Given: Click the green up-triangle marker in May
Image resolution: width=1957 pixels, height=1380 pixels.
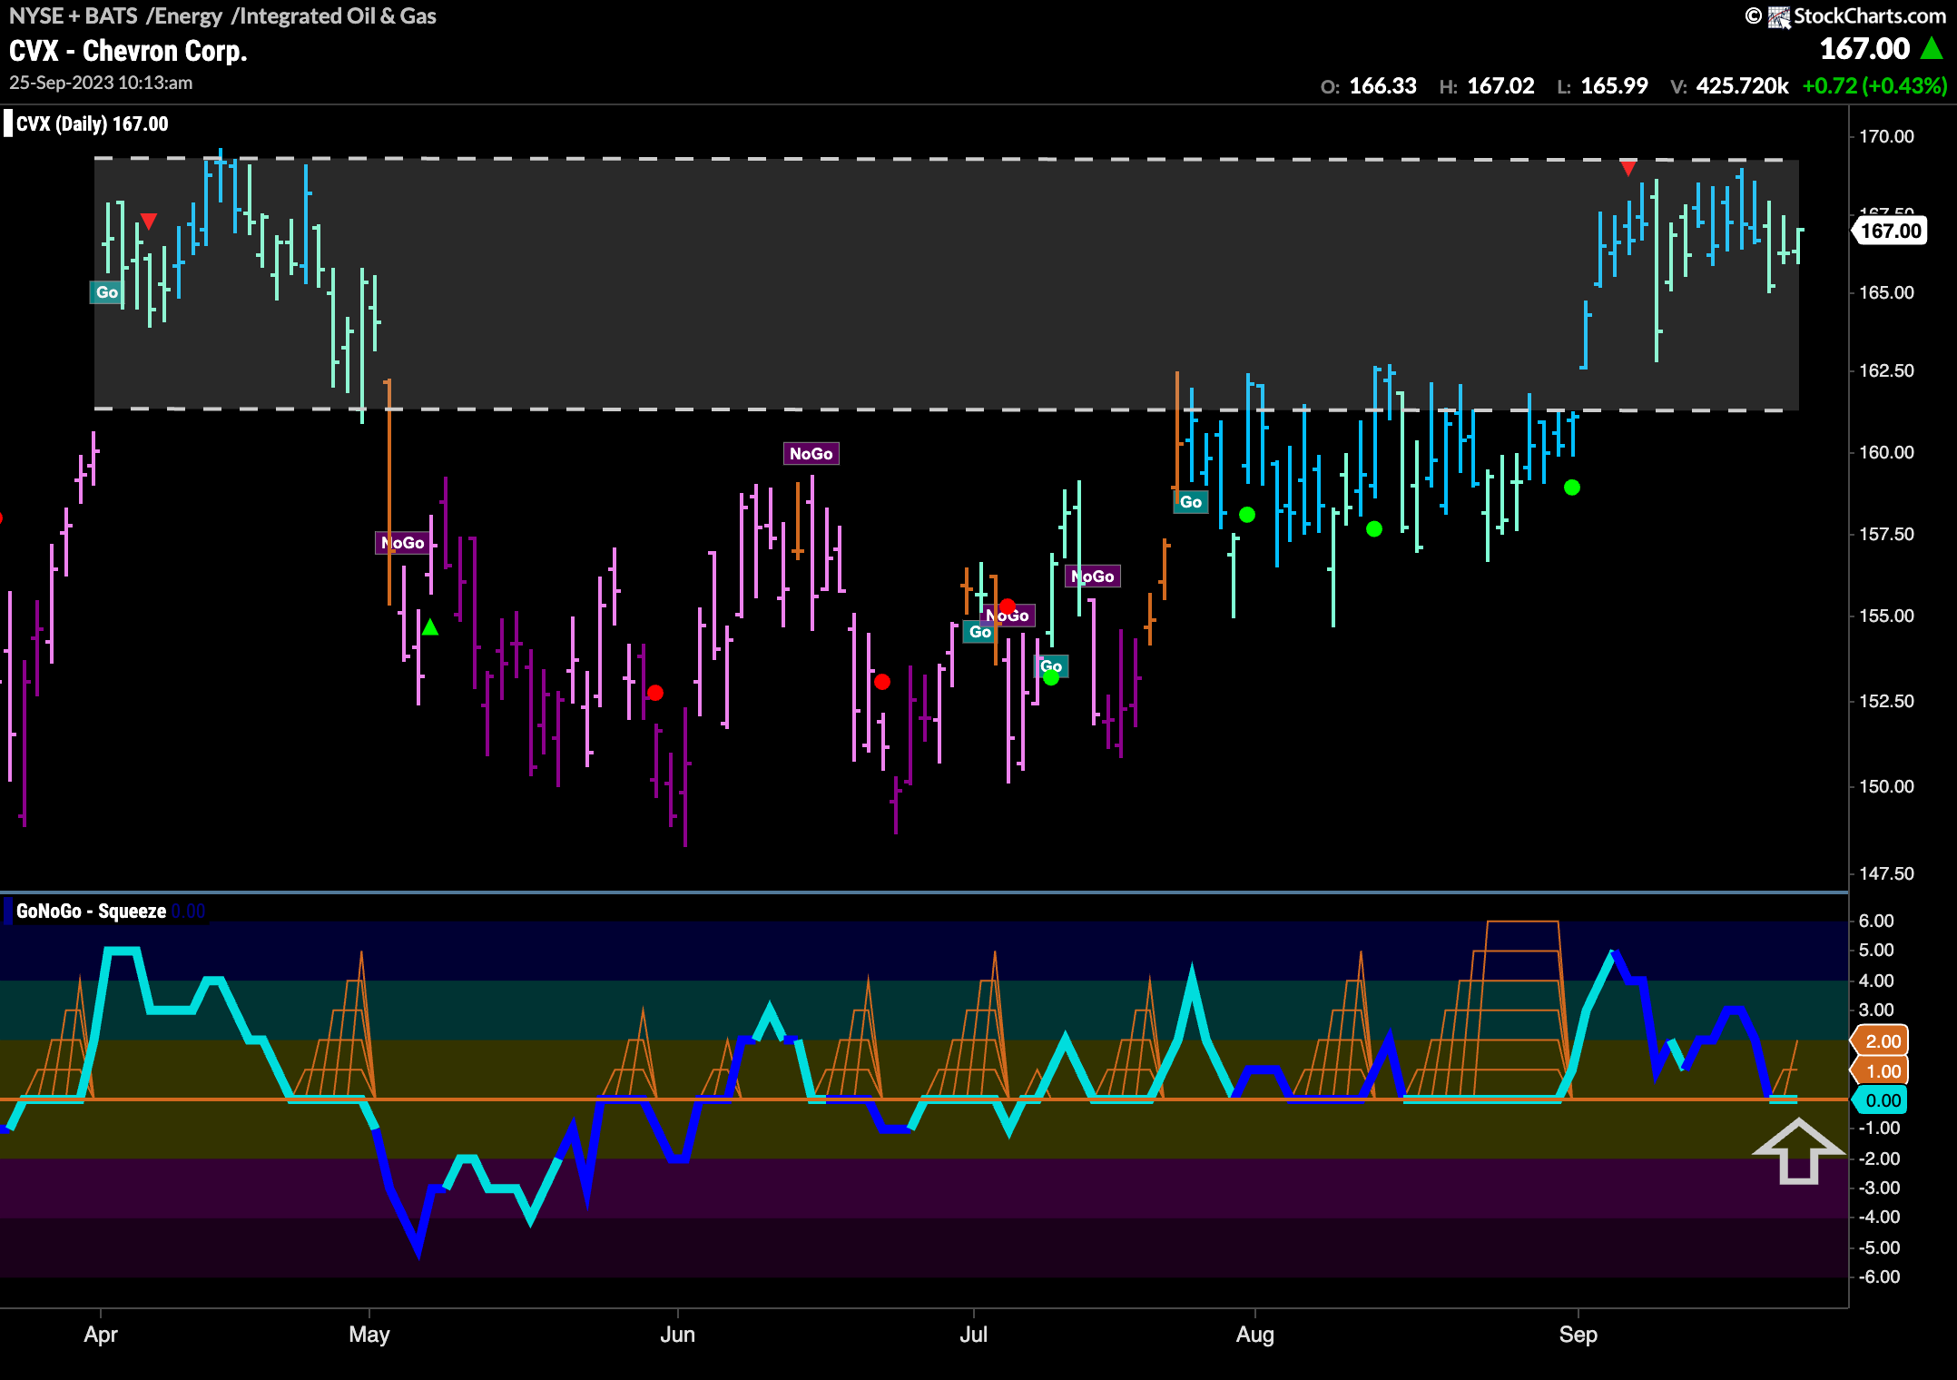Looking at the screenshot, I should tap(430, 626).
